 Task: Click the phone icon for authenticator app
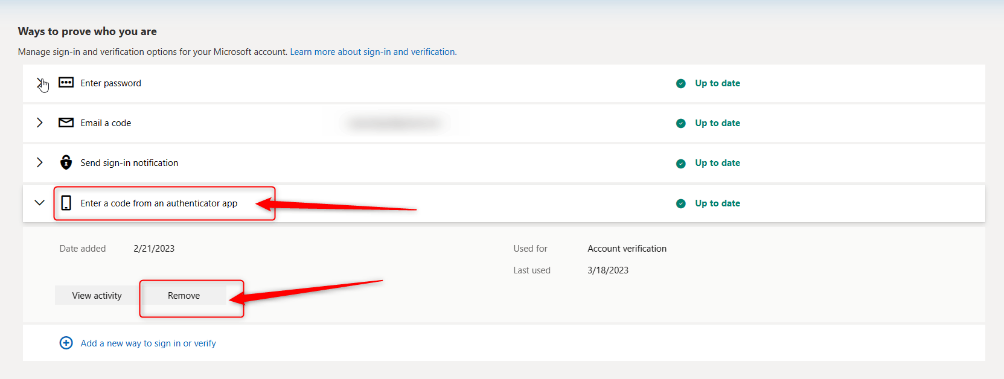point(66,203)
